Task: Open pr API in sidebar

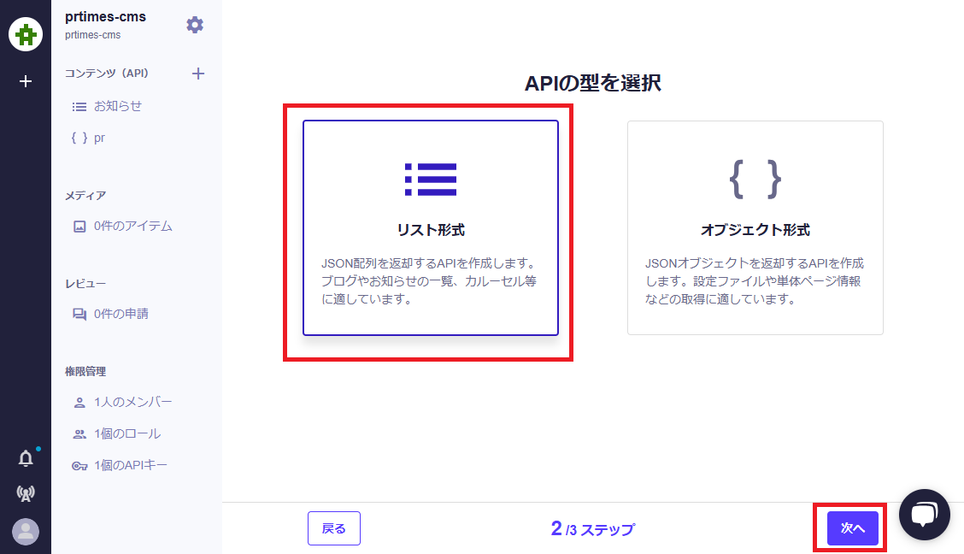Action: pos(89,138)
